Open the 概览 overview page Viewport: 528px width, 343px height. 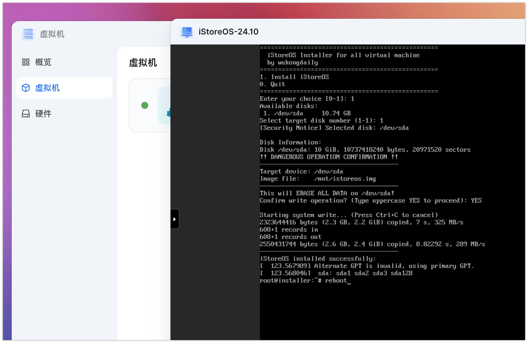(x=43, y=62)
